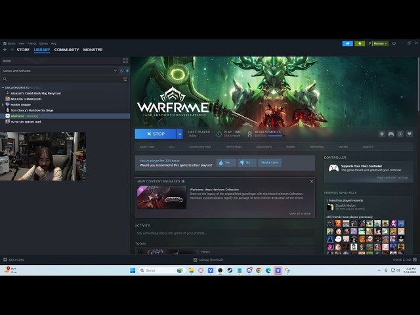The height and width of the screenshot is (315, 420).
Task: Click the blue announcements megaphone button
Action: click(347, 43)
